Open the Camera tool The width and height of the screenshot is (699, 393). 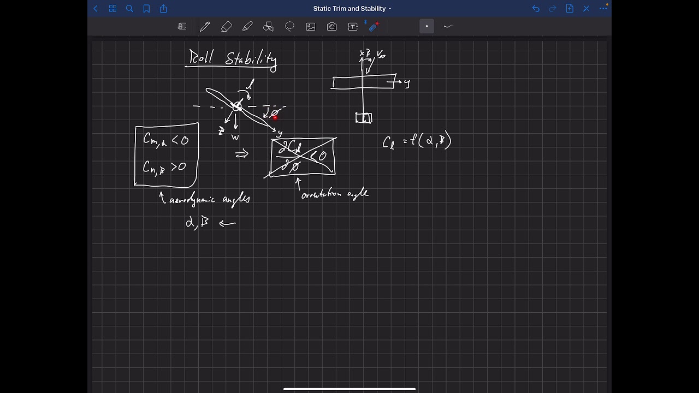pos(331,26)
